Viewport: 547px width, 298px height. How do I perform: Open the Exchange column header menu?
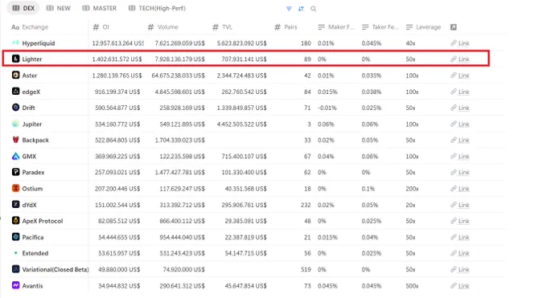coord(30,27)
